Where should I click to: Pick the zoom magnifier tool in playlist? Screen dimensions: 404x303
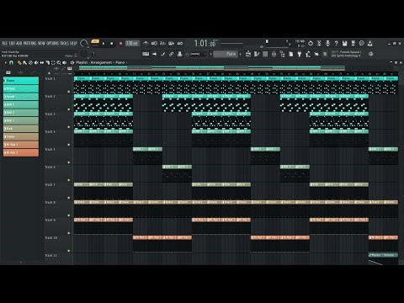(59, 62)
